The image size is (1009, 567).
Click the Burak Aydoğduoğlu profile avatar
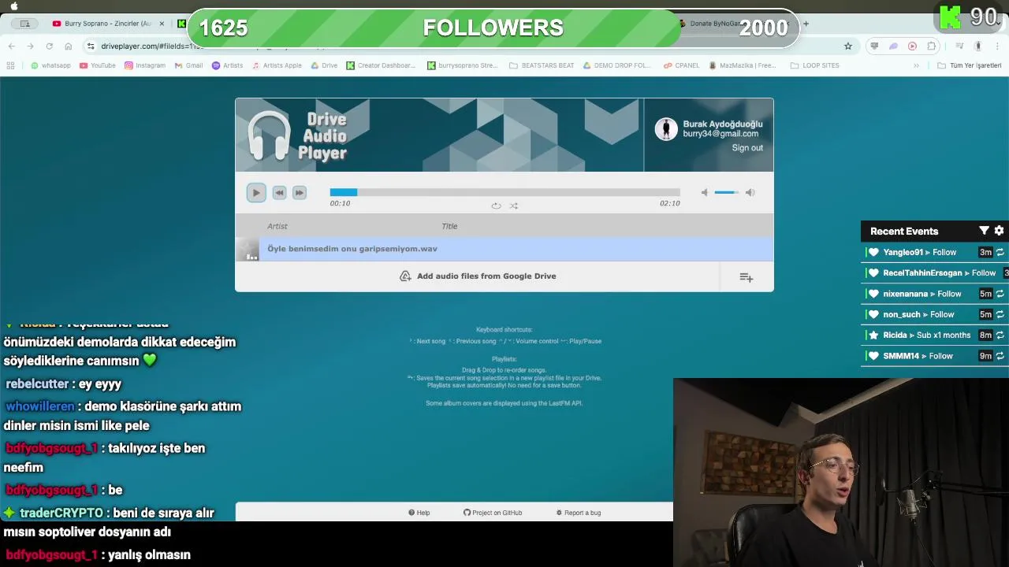point(666,129)
